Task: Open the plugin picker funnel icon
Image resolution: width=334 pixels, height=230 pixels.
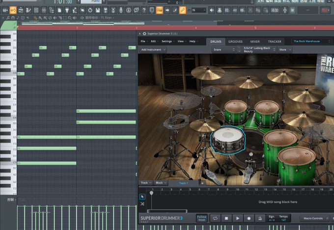Action: (67, 10)
